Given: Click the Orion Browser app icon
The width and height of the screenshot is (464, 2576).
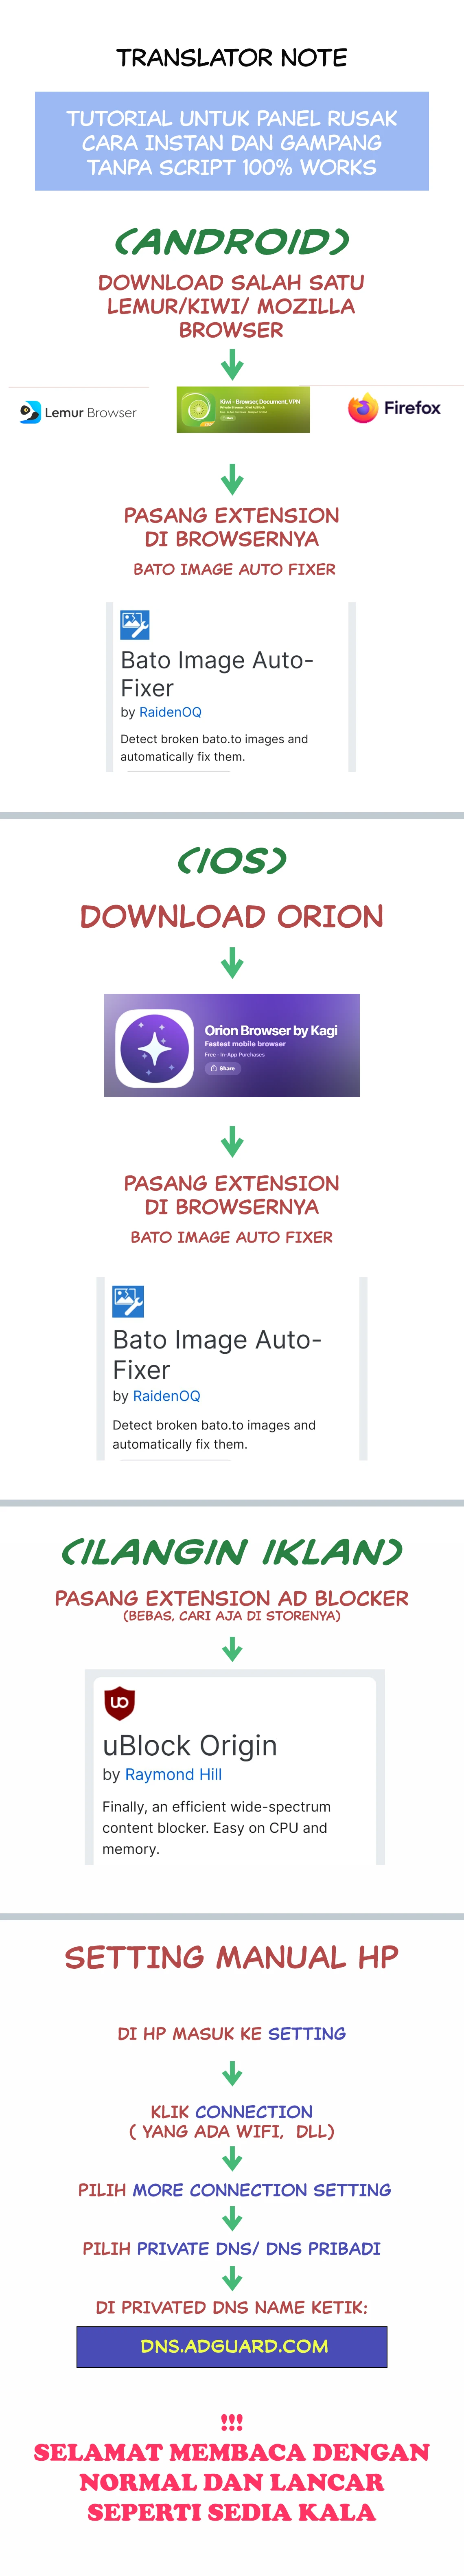Looking at the screenshot, I should pyautogui.click(x=154, y=1048).
